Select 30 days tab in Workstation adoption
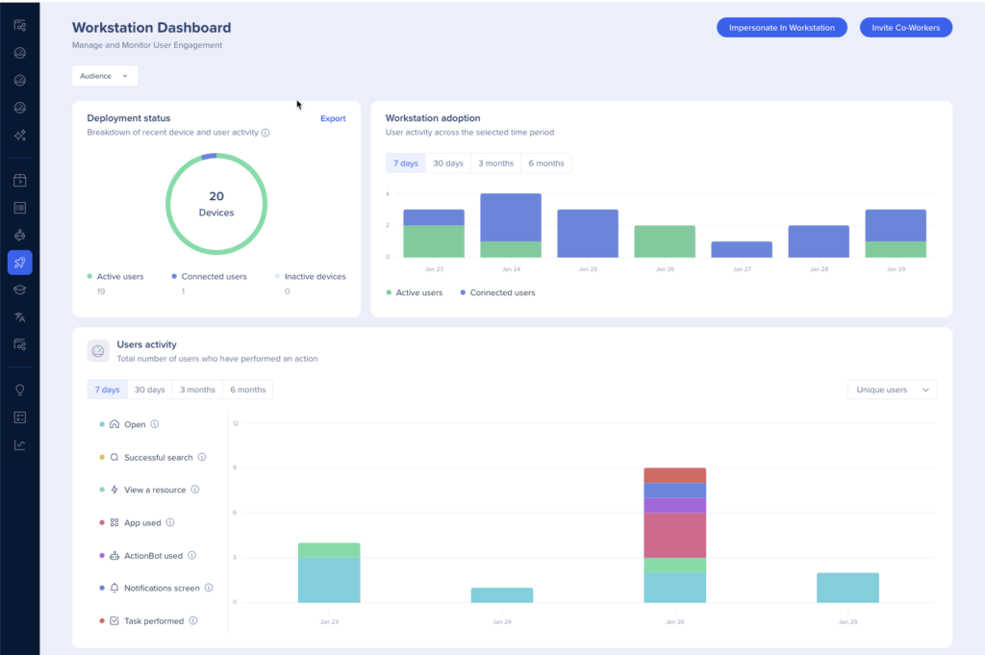 pyautogui.click(x=448, y=164)
